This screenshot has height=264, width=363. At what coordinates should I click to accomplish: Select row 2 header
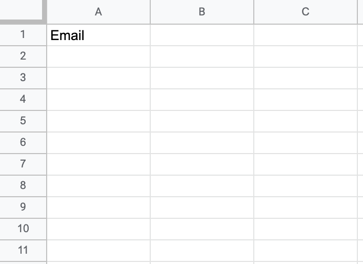point(23,56)
